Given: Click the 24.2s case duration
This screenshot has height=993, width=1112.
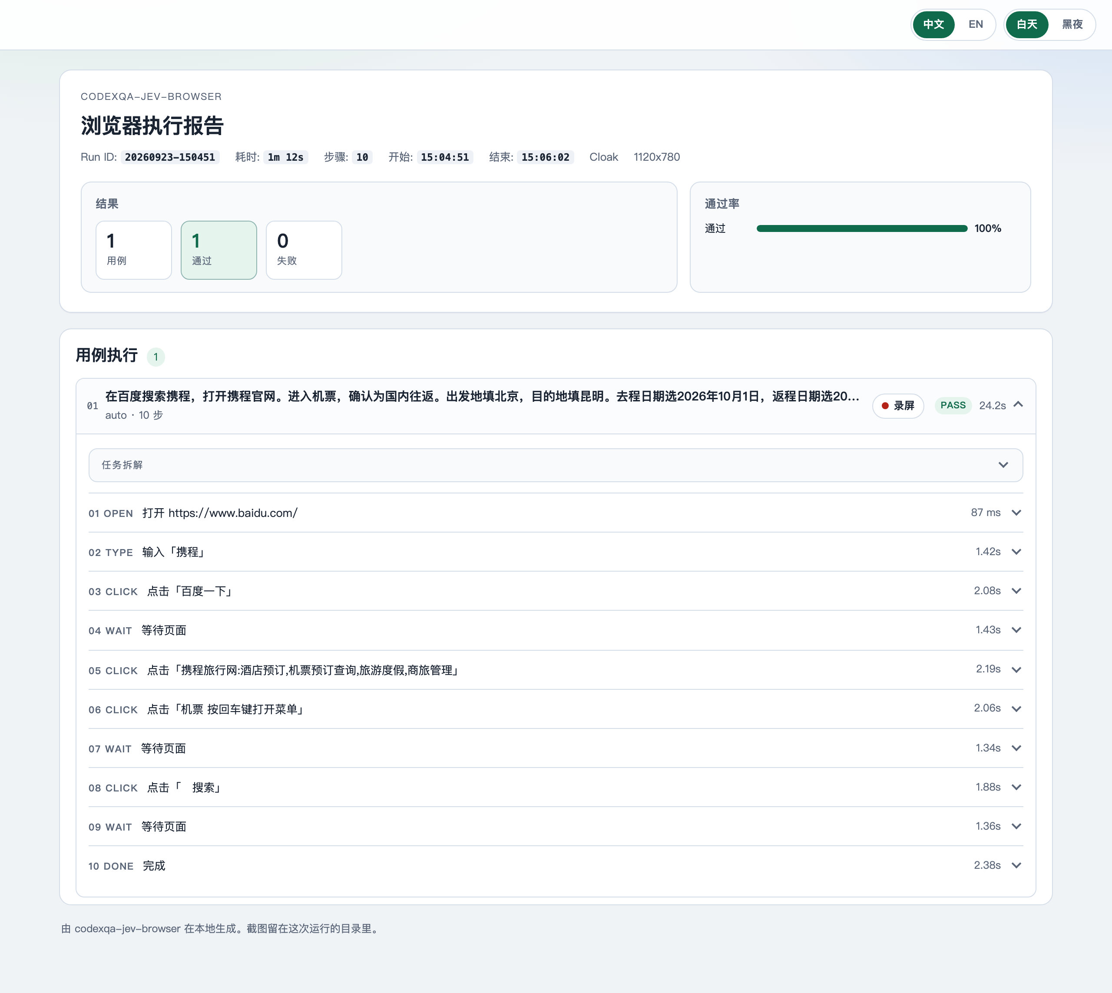Looking at the screenshot, I should pyautogui.click(x=992, y=405).
